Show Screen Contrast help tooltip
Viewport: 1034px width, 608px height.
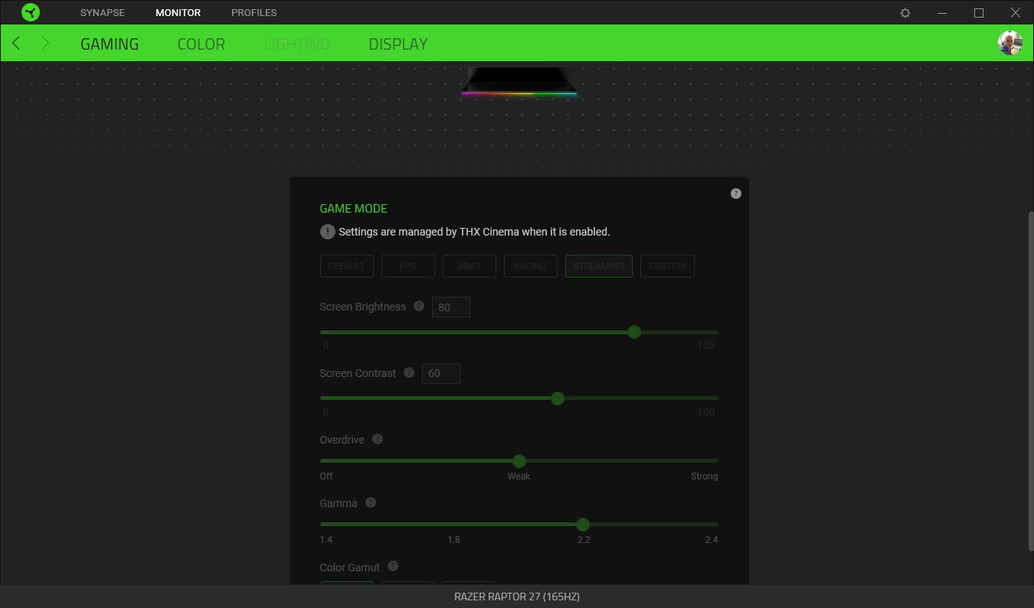point(409,372)
